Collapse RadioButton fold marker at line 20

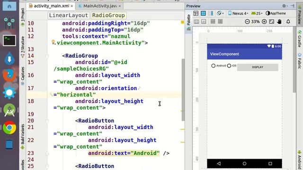[x=47, y=121]
